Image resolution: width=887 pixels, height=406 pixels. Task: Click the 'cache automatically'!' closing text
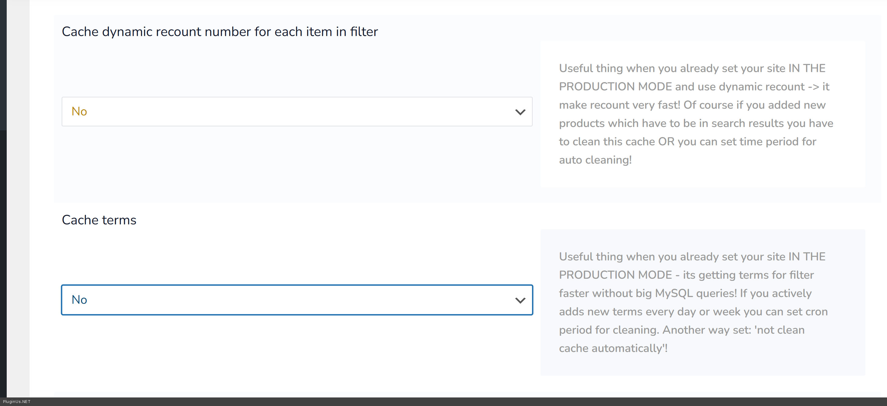pyautogui.click(x=613, y=349)
